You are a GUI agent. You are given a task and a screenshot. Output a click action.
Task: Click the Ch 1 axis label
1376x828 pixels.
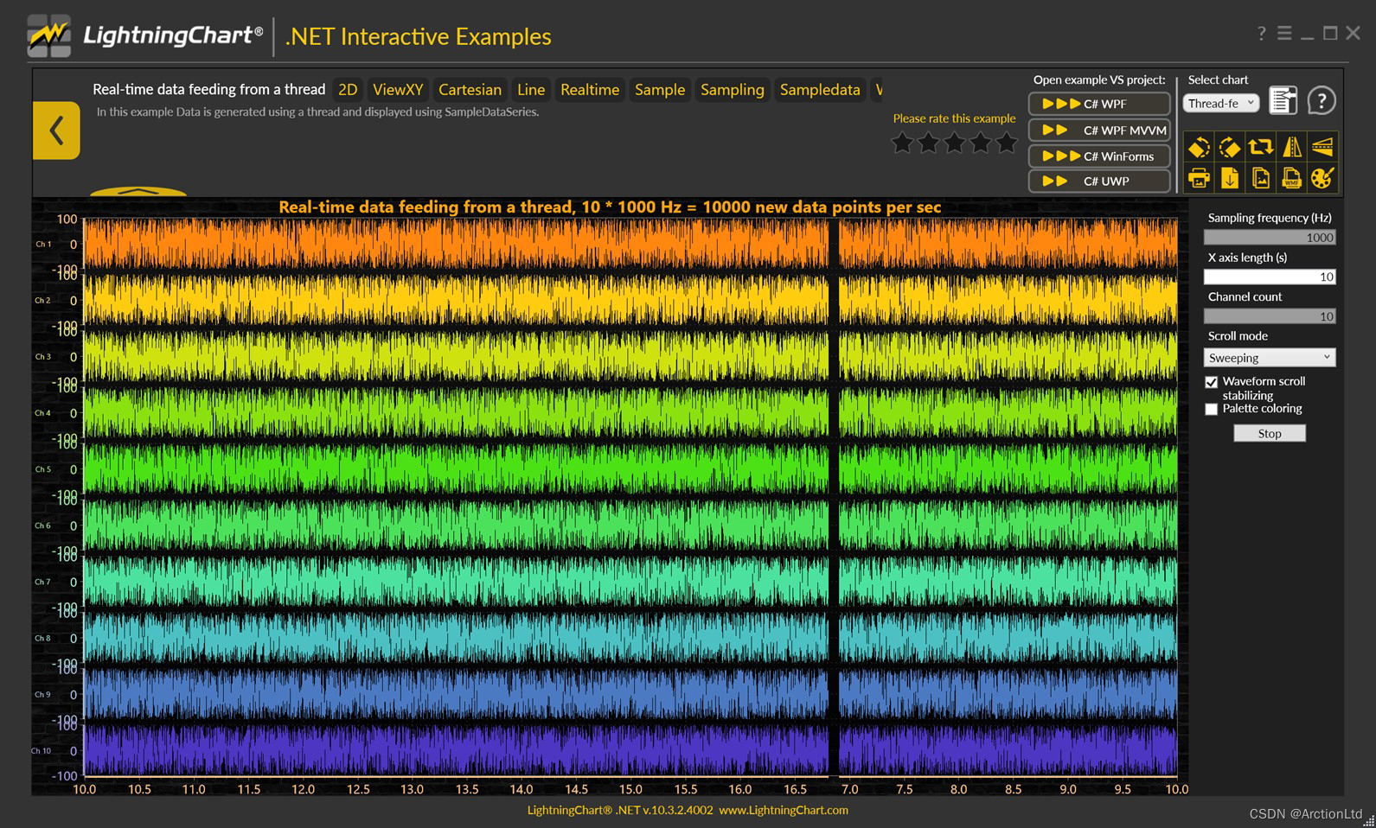(43, 245)
